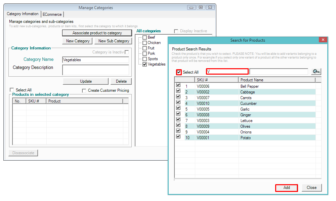Image resolution: width=336 pixels, height=201 pixels.
Task: Click the SKU search field containing V
Action: (227, 72)
